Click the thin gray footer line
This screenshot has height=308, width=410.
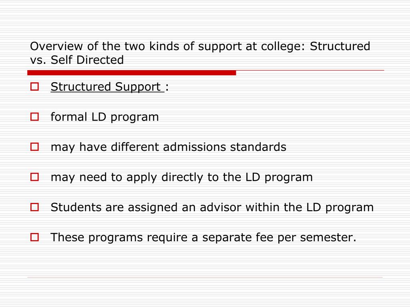click(205, 277)
